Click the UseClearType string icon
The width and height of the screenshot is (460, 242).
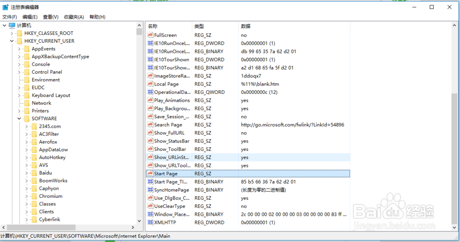pyautogui.click(x=150, y=206)
